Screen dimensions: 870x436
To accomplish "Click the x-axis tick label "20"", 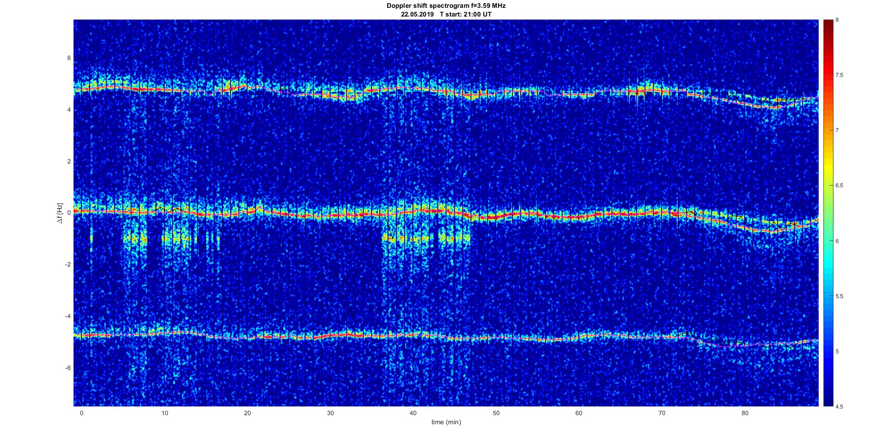I will pyautogui.click(x=248, y=413).
